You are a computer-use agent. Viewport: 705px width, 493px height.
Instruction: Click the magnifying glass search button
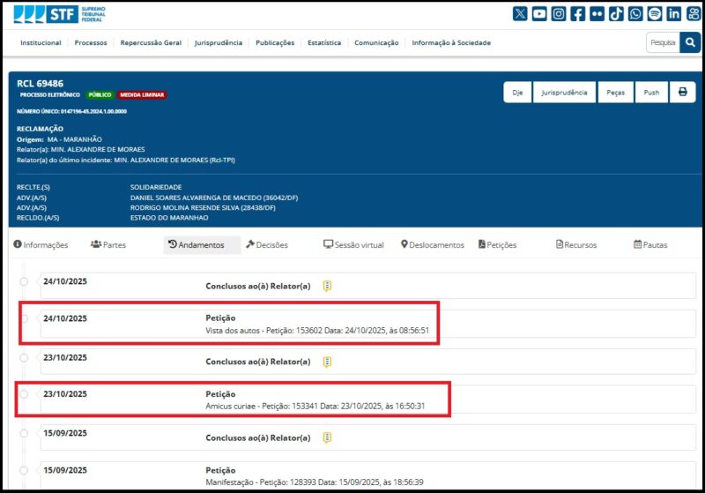click(x=690, y=42)
